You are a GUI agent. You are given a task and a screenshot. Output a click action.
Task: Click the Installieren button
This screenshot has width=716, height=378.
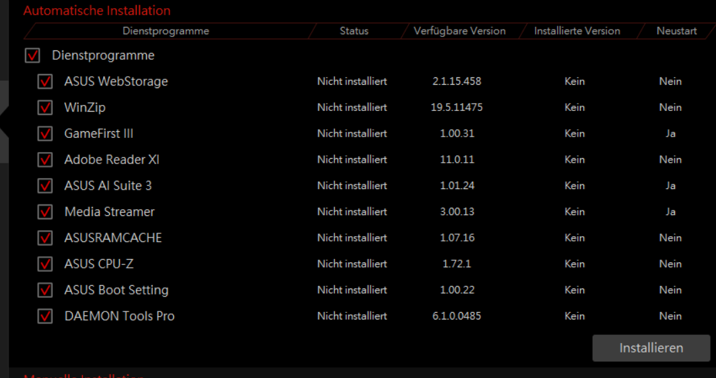651,348
